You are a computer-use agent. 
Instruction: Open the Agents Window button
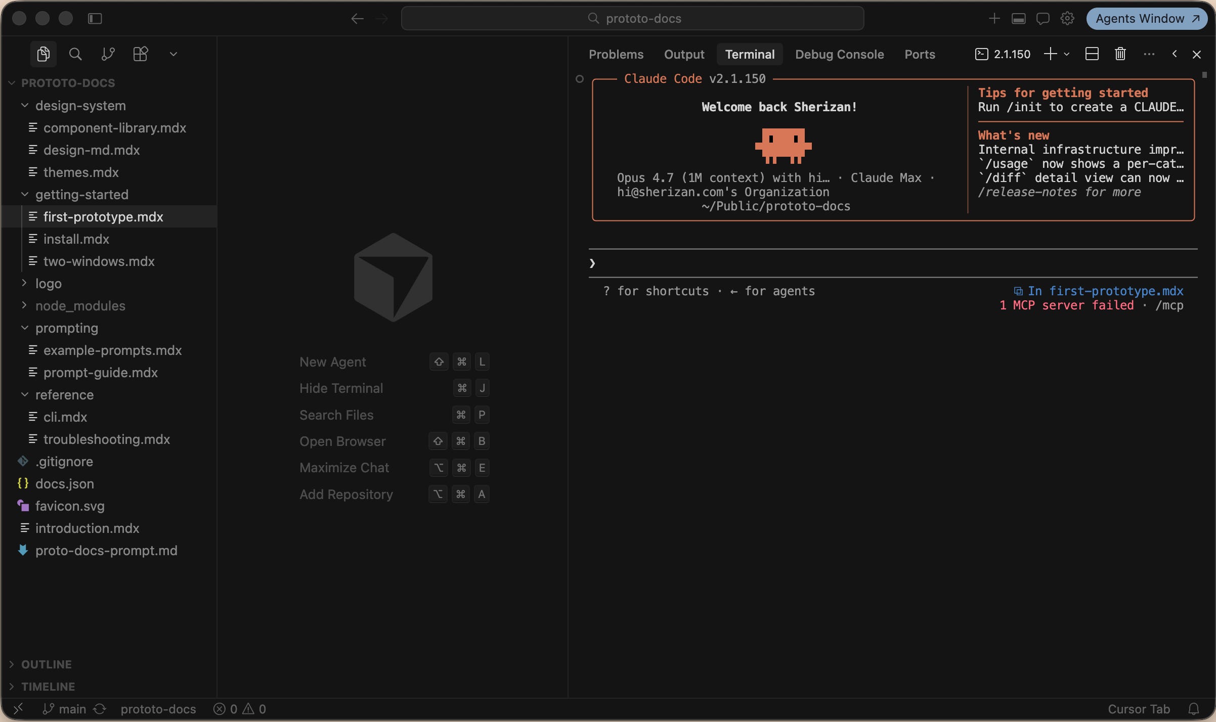coord(1147,19)
